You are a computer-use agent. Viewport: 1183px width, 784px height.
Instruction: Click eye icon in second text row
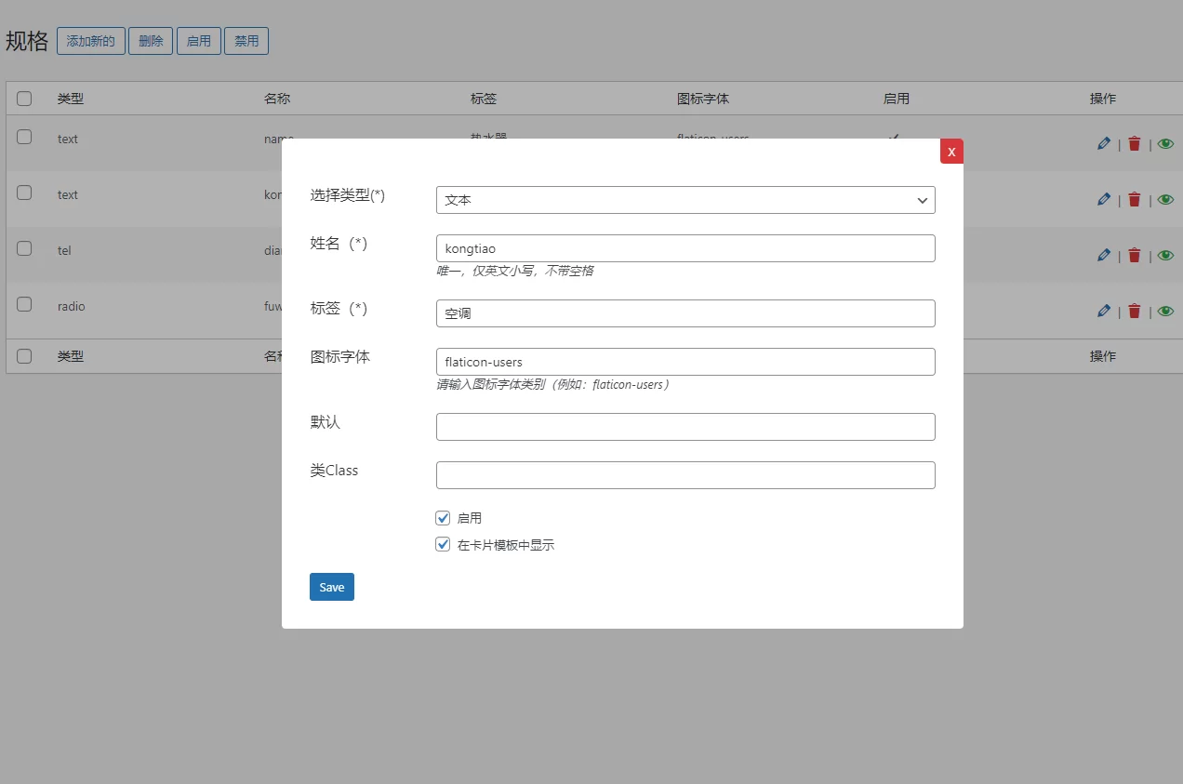pos(1165,199)
